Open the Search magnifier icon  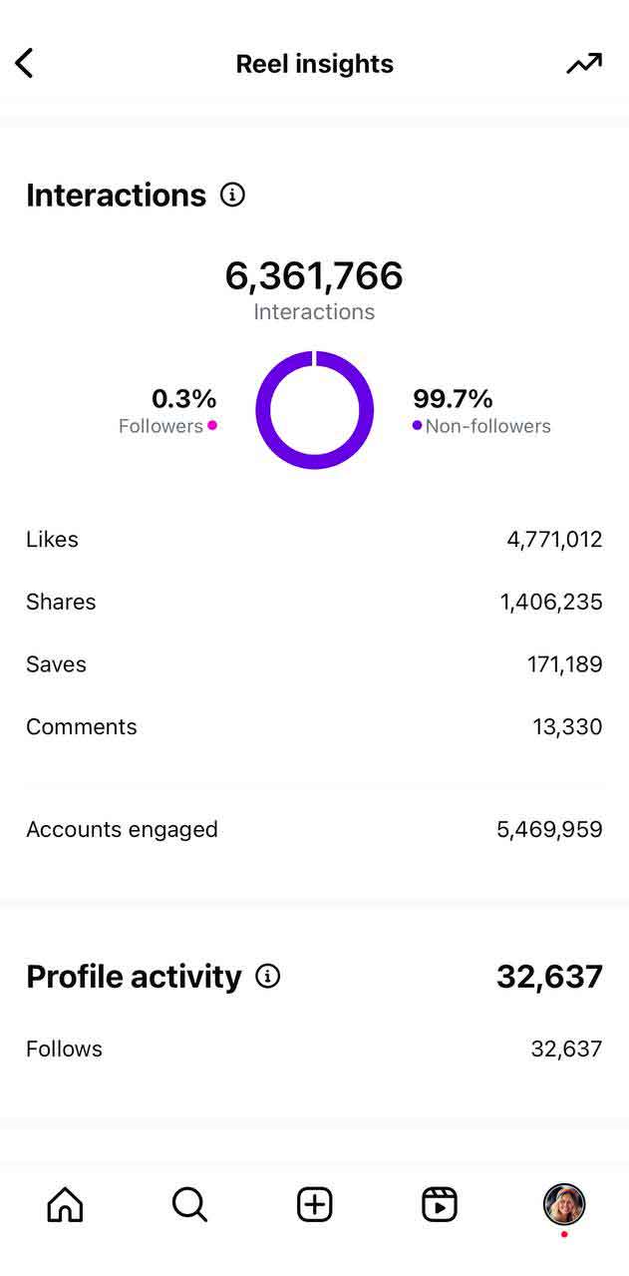click(x=189, y=1204)
